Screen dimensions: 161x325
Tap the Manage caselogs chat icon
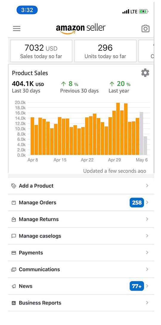[x=14, y=236]
